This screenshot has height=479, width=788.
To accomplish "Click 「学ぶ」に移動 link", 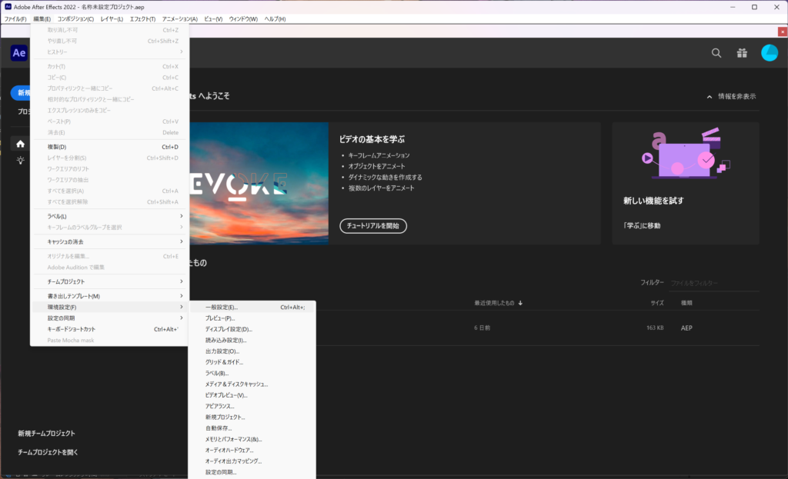I will [x=642, y=226].
